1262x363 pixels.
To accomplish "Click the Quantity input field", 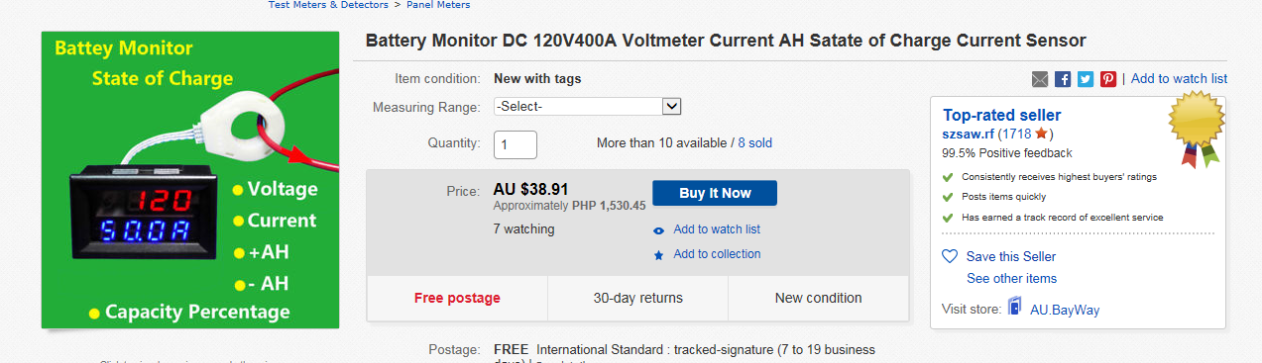I will pos(516,144).
